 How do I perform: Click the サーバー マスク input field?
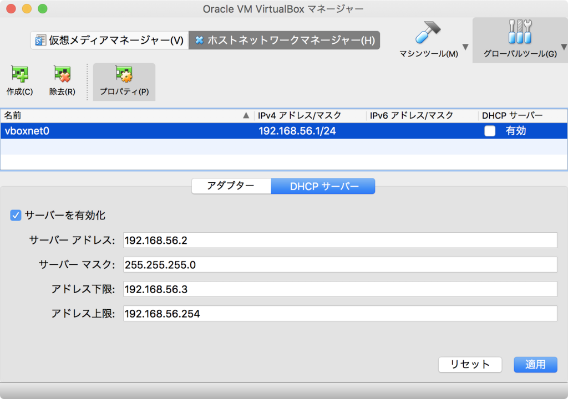340,265
